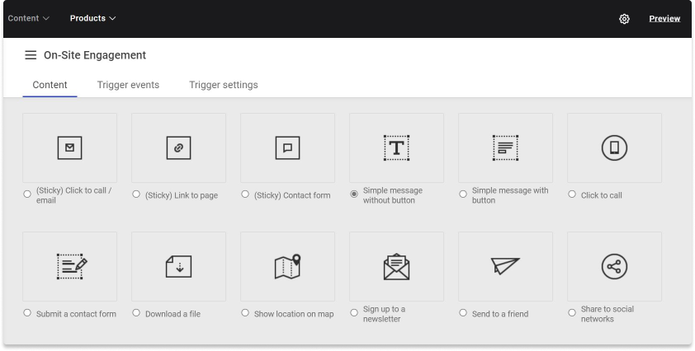Viewport: 695px width, 351px height.
Task: Select the Send to a friend radio button
Action: [x=463, y=312]
